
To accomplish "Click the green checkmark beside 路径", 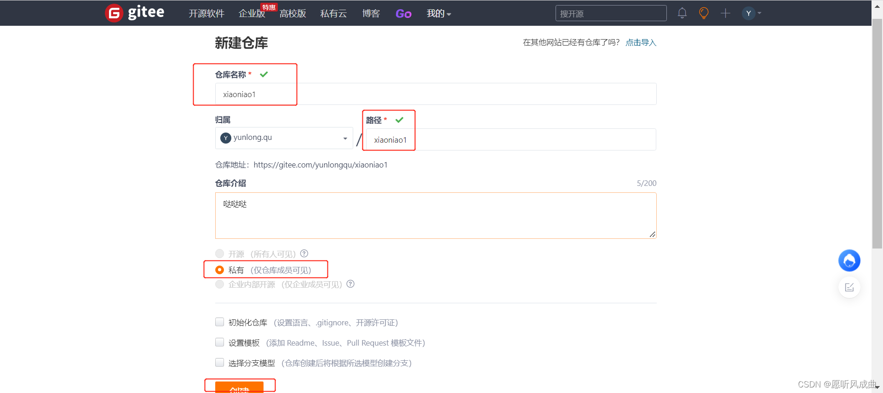I will click(399, 120).
